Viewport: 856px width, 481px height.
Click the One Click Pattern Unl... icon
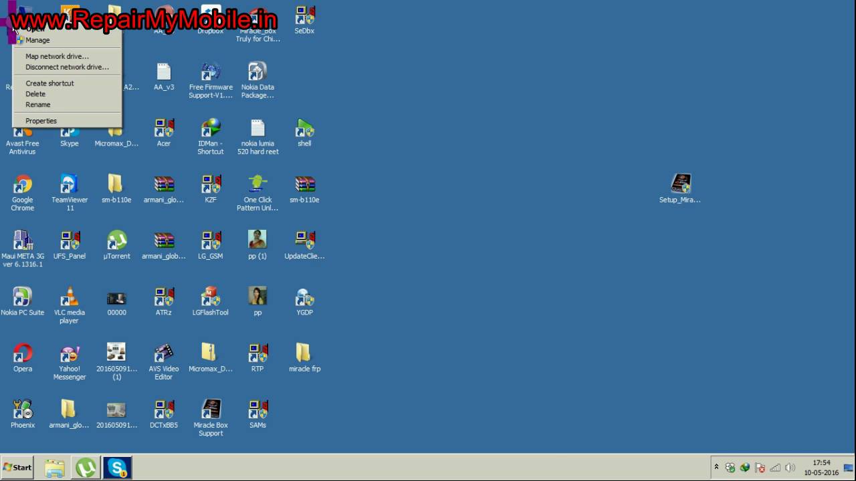pyautogui.click(x=257, y=192)
